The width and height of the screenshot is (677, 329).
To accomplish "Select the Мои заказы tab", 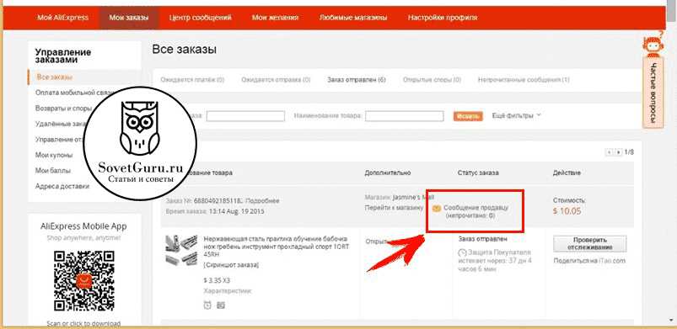I will click(129, 18).
